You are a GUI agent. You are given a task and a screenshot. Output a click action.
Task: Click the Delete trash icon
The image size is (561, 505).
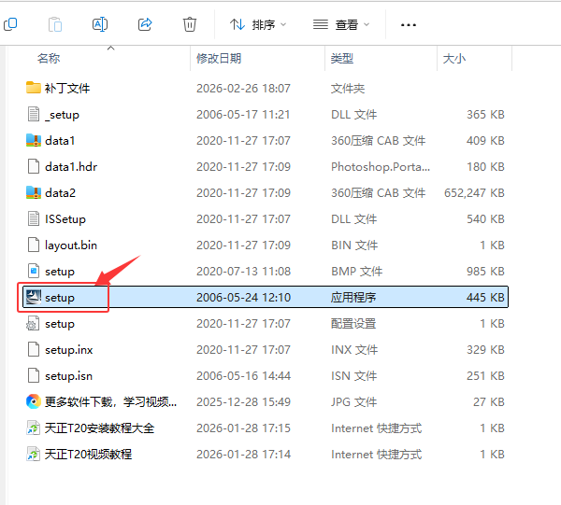190,24
